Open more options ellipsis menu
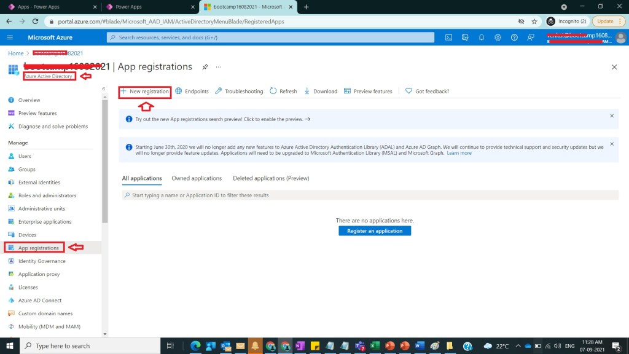629x354 pixels. [218, 66]
